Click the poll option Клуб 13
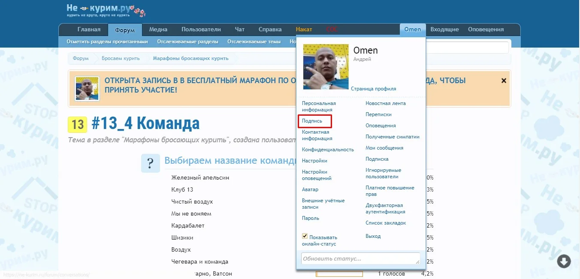 pos(182,189)
